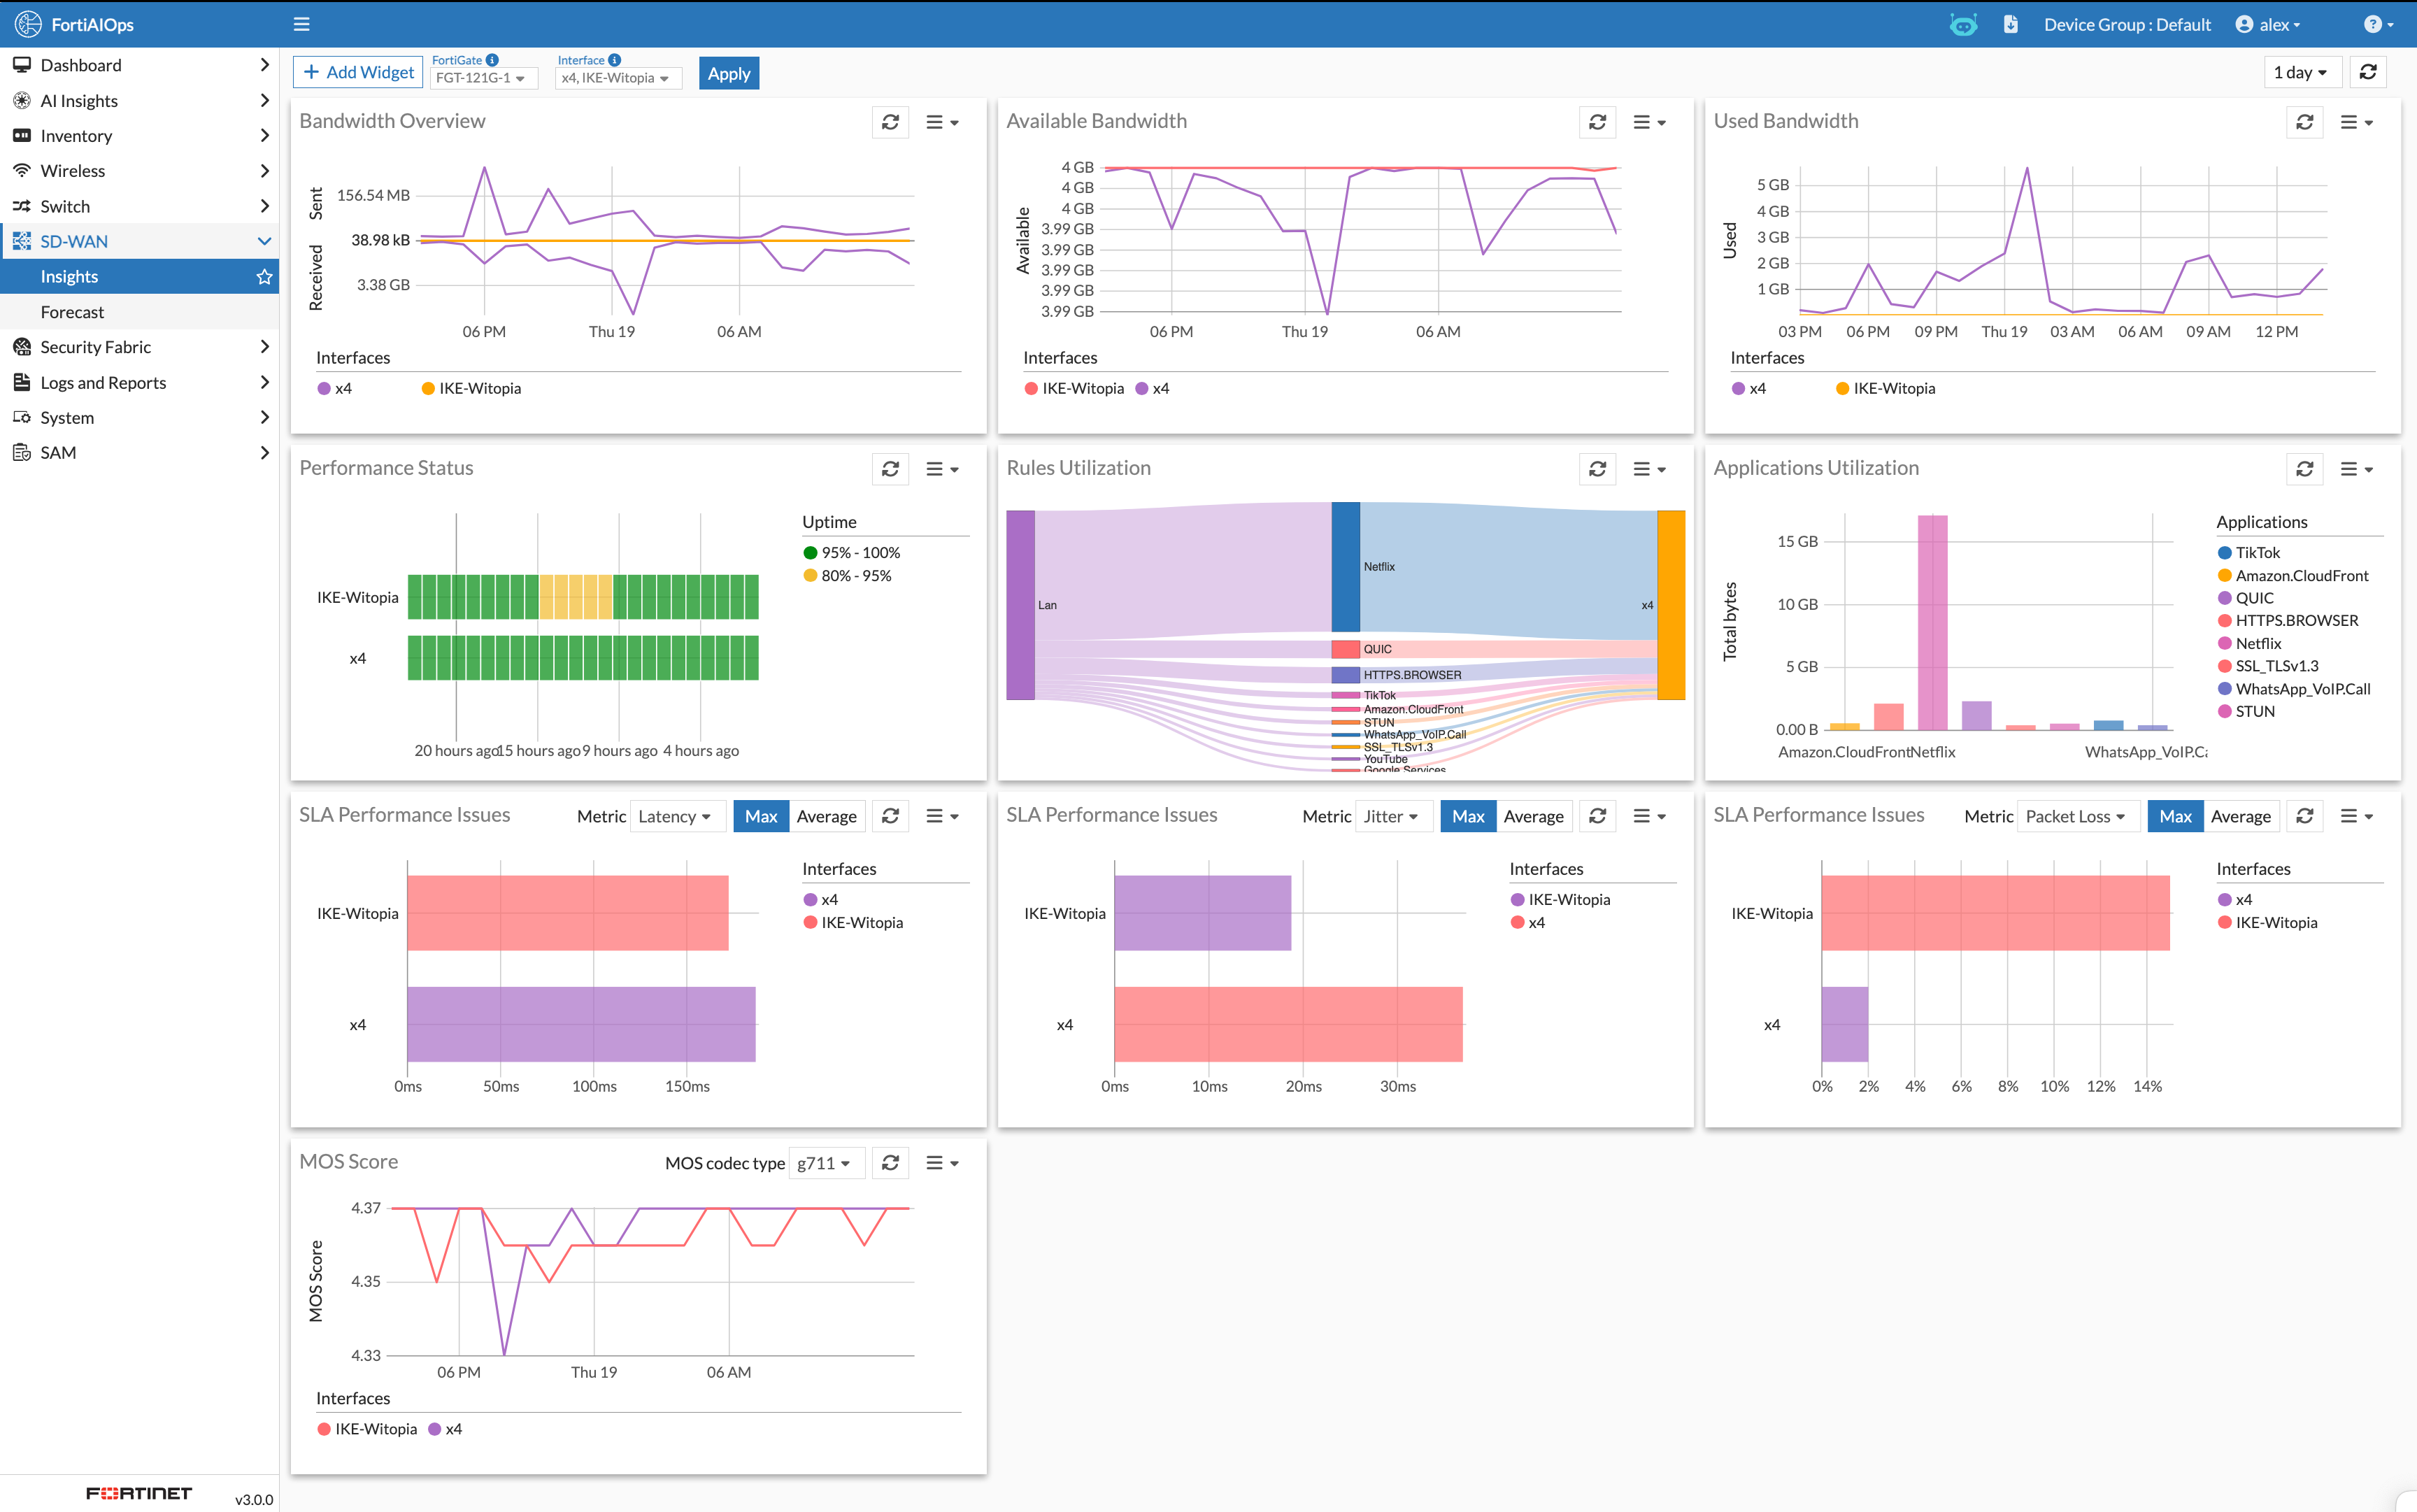Screen dimensions: 2417x1512
Task: Open the 1 day time range dropdown
Action: [2300, 72]
